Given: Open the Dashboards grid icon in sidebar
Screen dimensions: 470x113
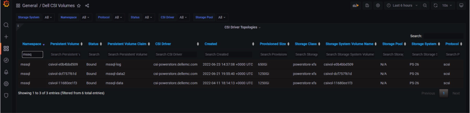Looking at the screenshot, I should [6, 48].
